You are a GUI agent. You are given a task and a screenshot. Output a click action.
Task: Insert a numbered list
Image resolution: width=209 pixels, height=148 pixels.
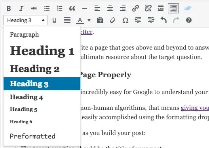click(60, 9)
